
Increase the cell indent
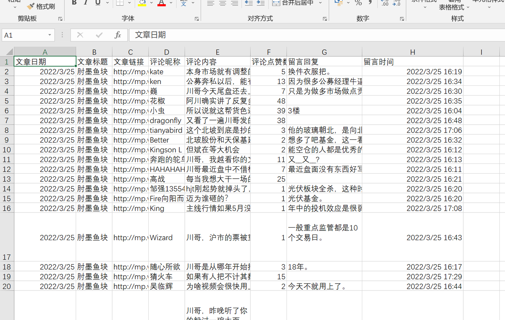(261, 3)
